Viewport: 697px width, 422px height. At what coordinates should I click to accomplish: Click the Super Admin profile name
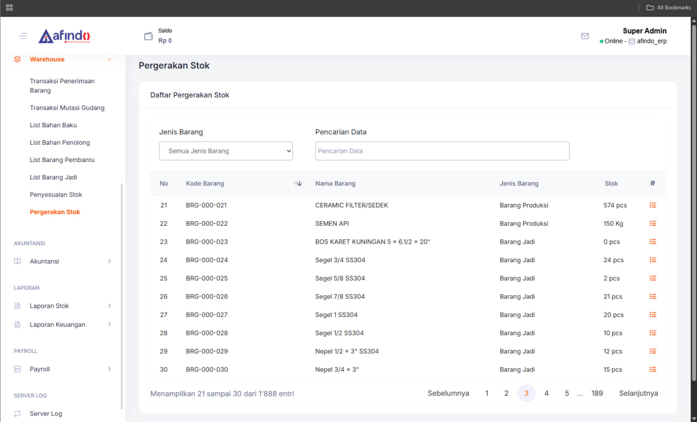pos(645,31)
